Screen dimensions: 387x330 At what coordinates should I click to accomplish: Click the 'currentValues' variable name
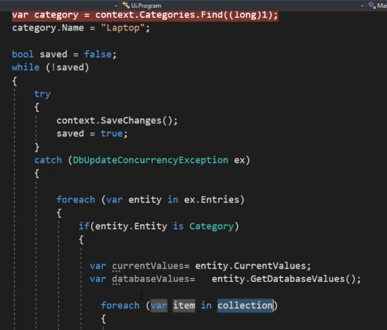tap(148, 266)
